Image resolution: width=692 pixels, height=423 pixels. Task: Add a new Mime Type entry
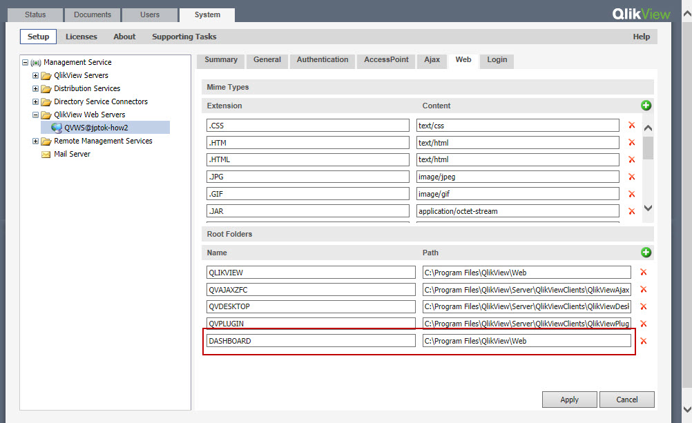(646, 106)
